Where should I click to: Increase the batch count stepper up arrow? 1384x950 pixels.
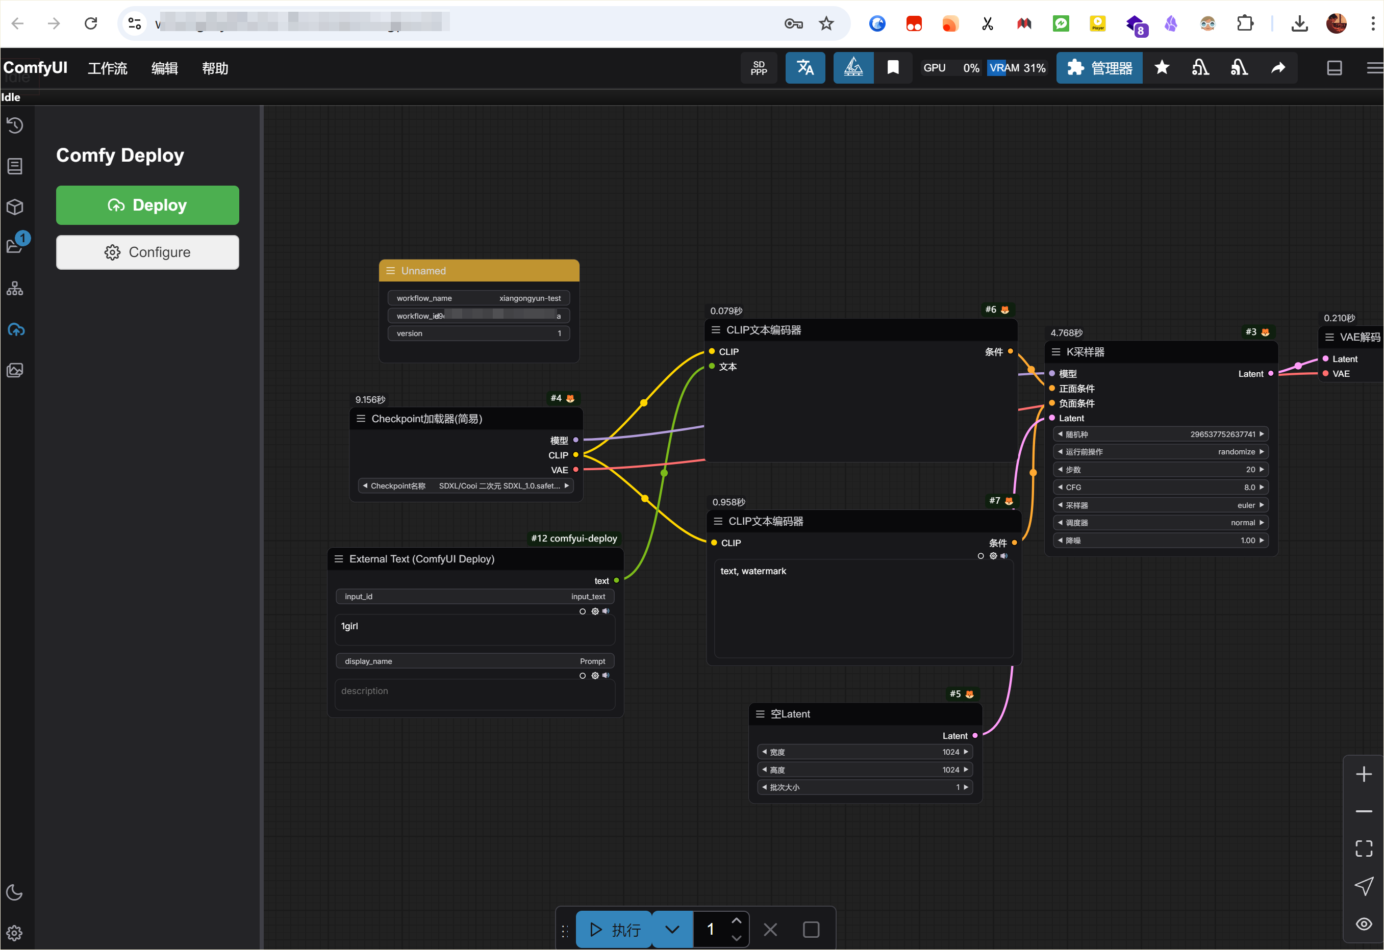[736, 921]
